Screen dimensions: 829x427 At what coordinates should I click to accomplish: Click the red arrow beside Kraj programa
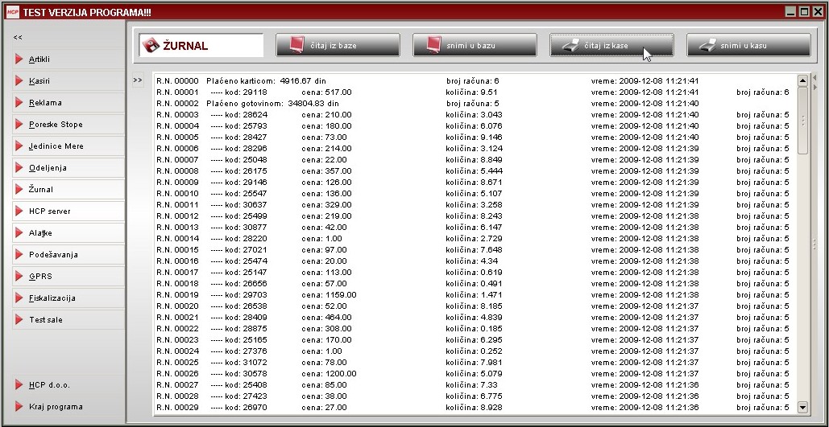tap(19, 407)
